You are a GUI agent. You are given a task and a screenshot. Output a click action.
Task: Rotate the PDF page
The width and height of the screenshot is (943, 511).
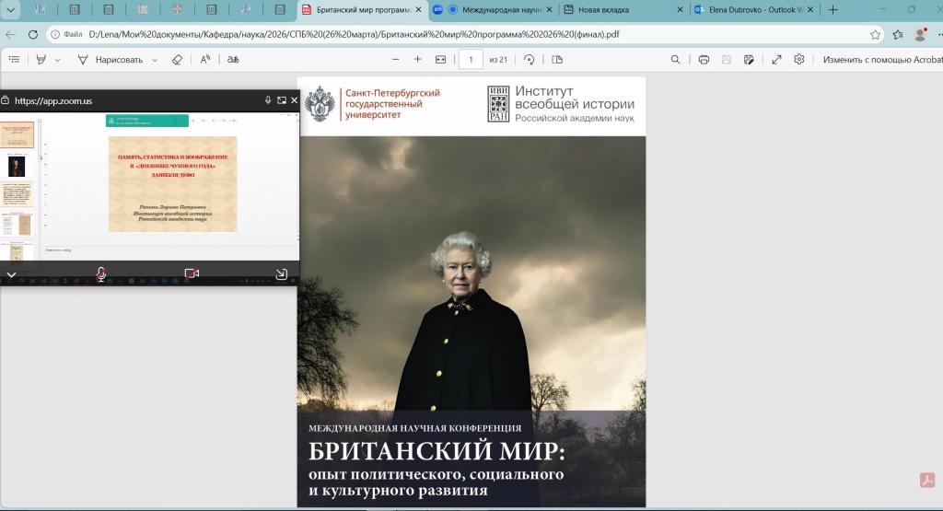529,59
